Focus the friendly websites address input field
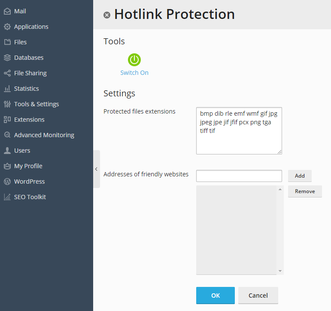The width and height of the screenshot is (331, 311). [x=239, y=176]
